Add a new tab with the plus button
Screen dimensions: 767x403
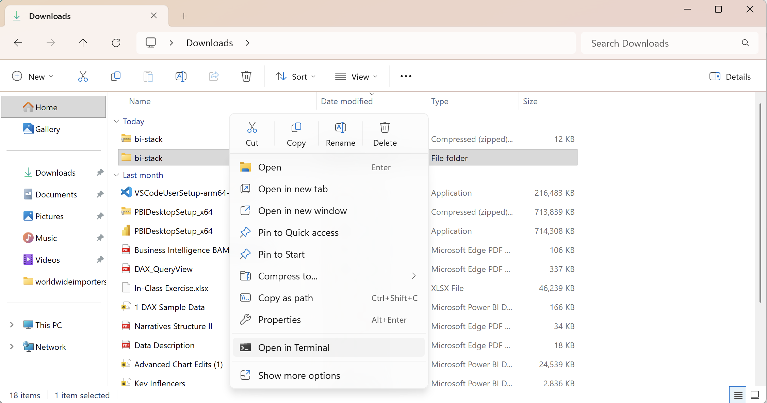click(184, 16)
